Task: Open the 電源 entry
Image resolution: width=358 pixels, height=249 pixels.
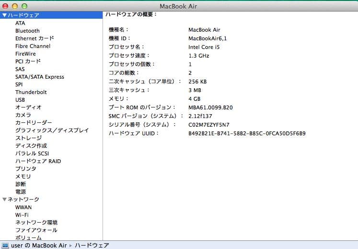Action: pyautogui.click(x=21, y=192)
